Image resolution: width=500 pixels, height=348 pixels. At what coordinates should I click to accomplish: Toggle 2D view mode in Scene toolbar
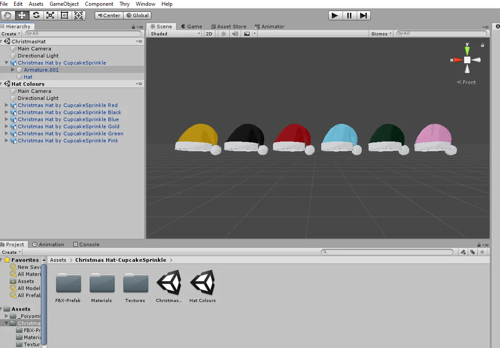(x=209, y=33)
